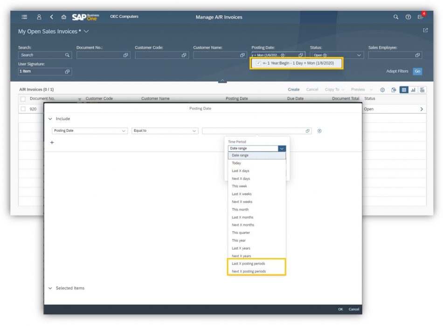
Task: Collapse the Include section
Action: point(50,119)
